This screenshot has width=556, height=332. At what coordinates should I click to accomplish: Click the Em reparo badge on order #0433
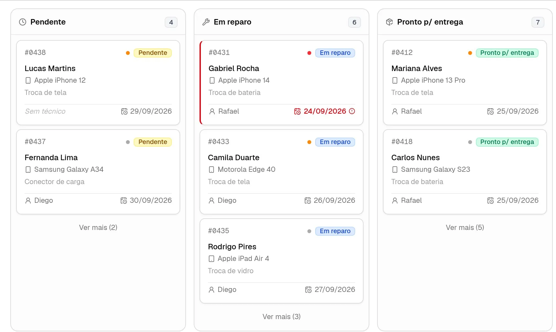click(335, 142)
